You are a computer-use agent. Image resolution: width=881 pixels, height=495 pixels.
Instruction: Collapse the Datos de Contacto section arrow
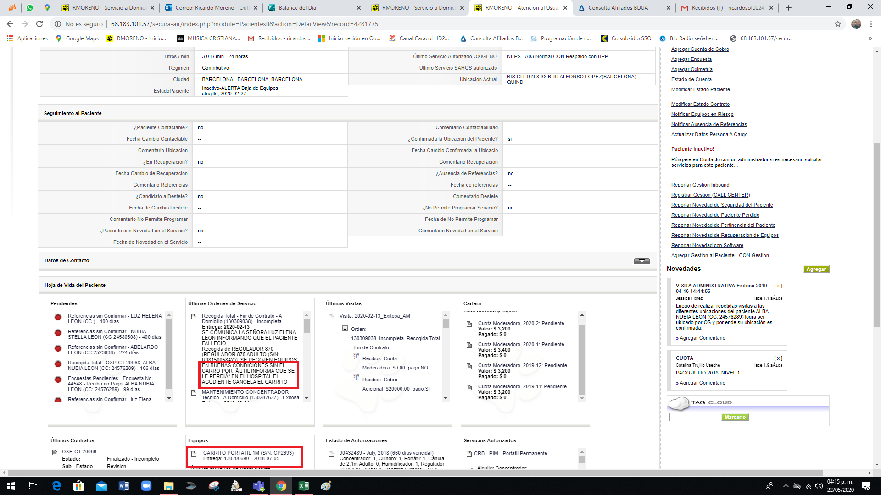click(641, 261)
